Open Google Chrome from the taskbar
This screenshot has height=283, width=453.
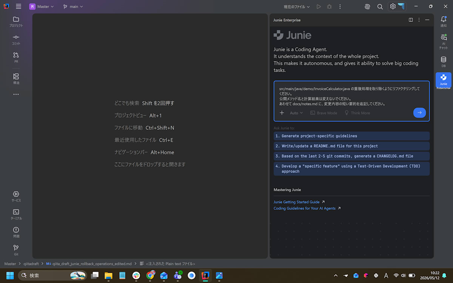tap(150, 275)
